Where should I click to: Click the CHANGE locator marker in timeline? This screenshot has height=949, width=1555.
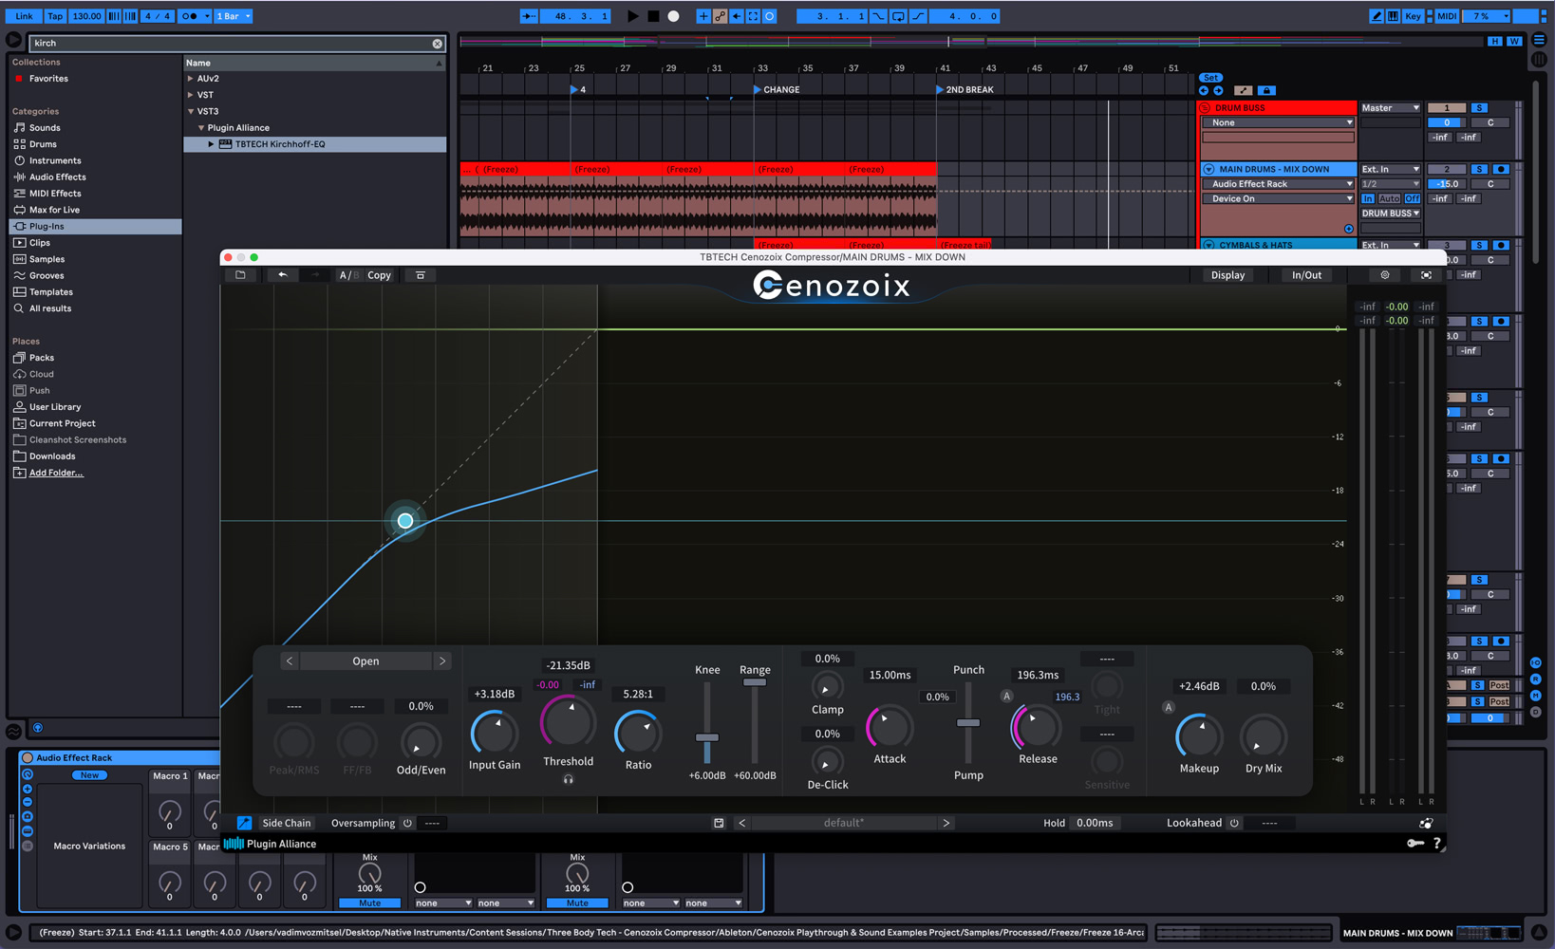click(x=758, y=90)
